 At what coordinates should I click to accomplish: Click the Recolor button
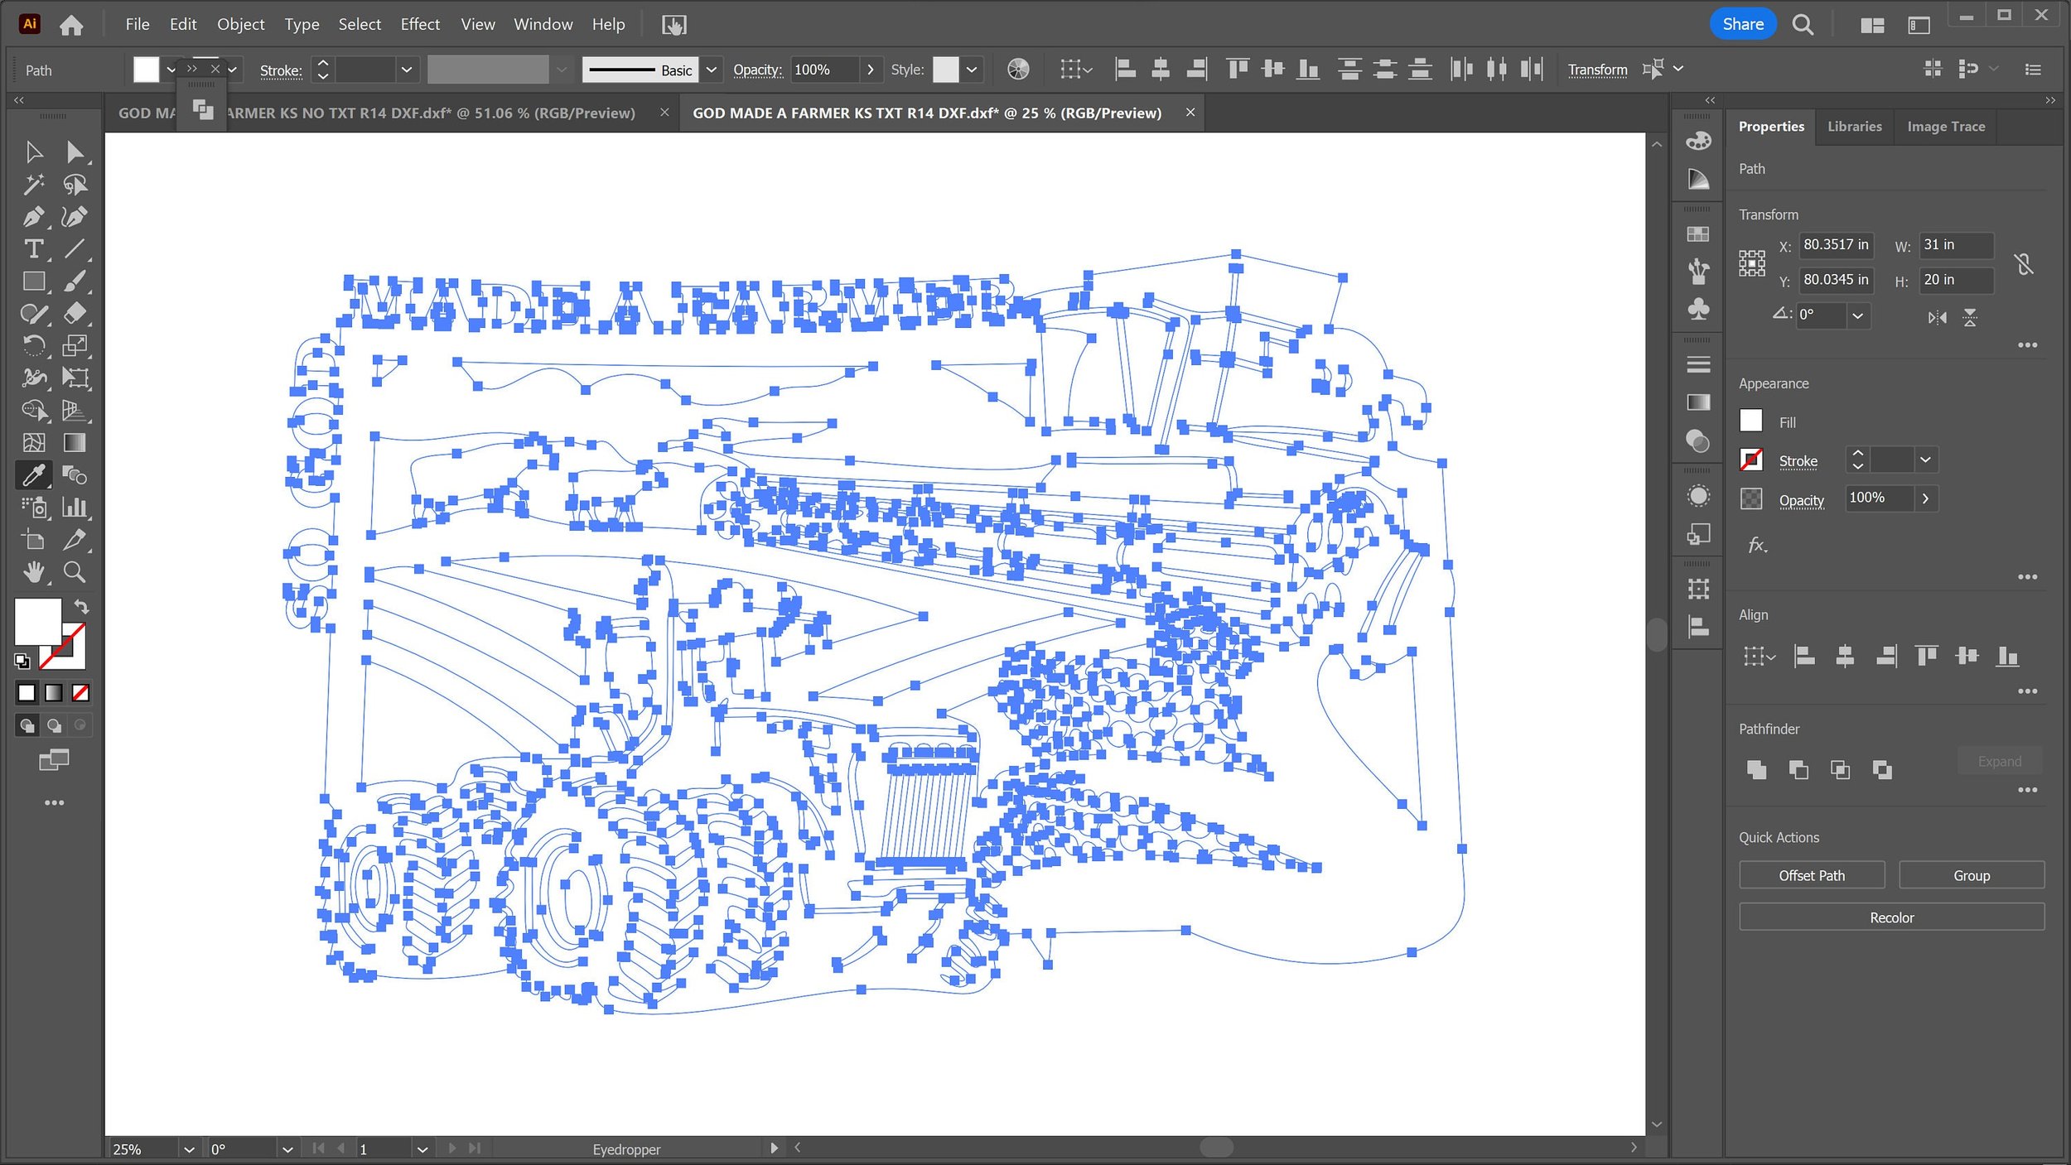coord(1891,917)
